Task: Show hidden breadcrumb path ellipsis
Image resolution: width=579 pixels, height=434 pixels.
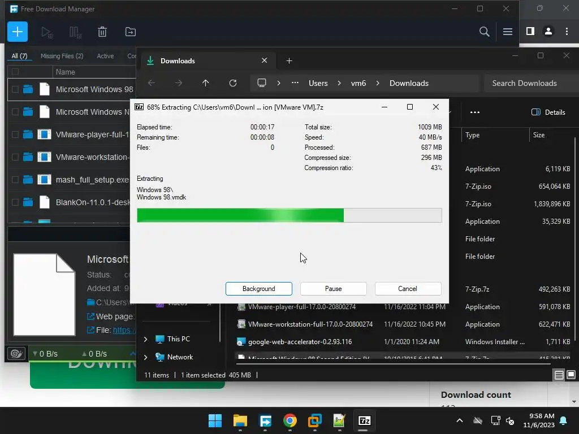Action: tap(295, 83)
